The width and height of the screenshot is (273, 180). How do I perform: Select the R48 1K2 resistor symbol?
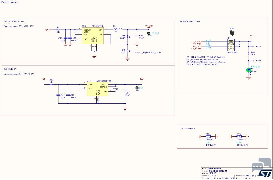pos(249,54)
